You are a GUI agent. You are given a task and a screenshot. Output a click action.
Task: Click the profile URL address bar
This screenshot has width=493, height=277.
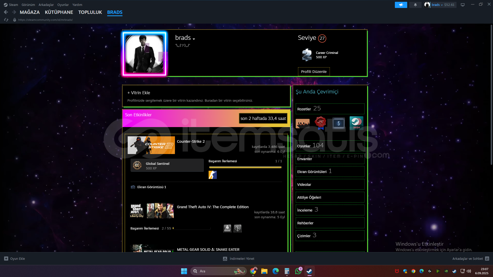45,20
